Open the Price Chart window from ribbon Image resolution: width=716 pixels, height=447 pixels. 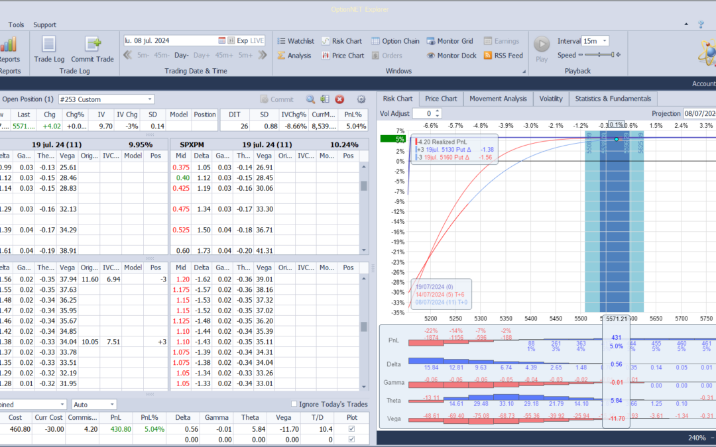(x=343, y=56)
